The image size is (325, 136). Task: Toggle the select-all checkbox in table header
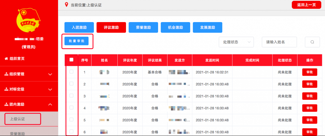click(x=71, y=60)
